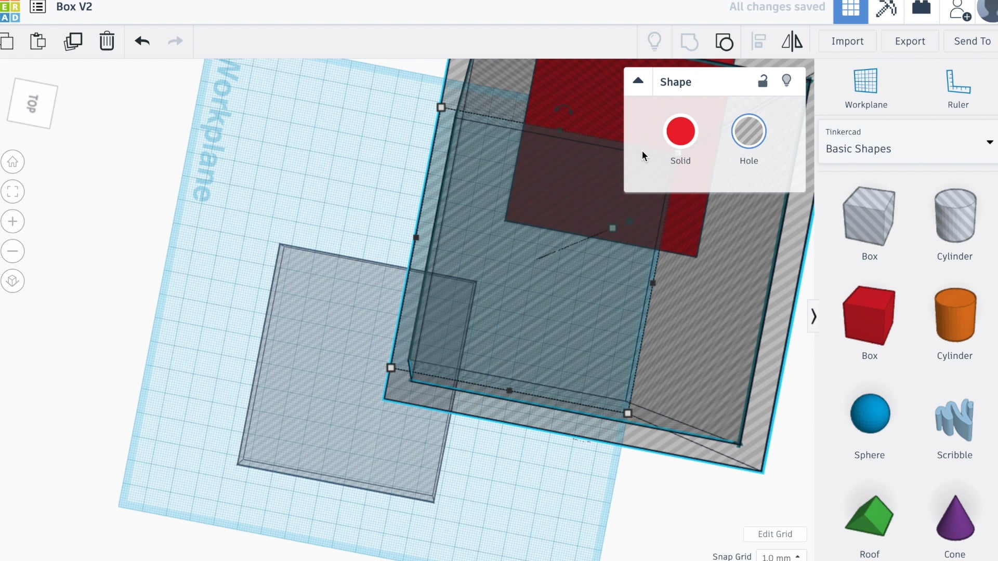Undo the last action

[x=142, y=41]
